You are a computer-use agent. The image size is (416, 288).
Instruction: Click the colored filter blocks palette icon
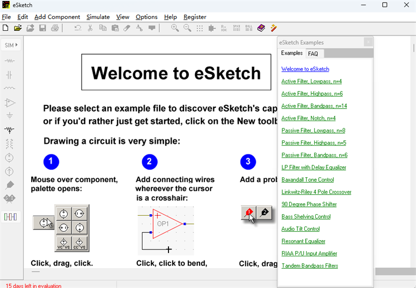(x=10, y=217)
